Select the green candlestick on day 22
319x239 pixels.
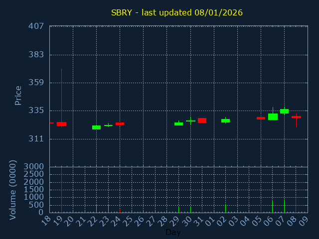(96, 127)
